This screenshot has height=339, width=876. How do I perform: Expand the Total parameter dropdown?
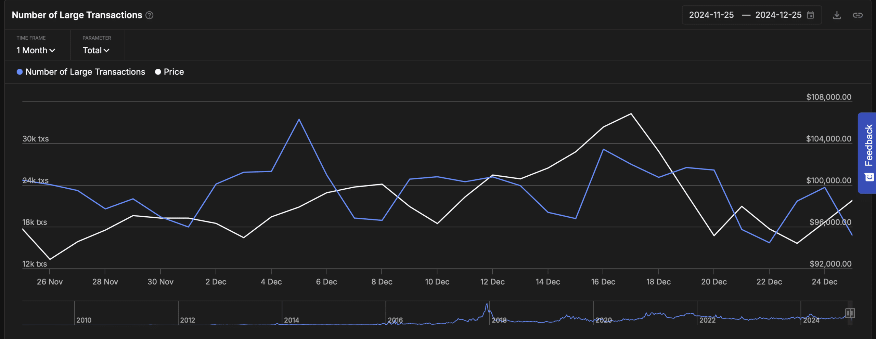coord(96,50)
